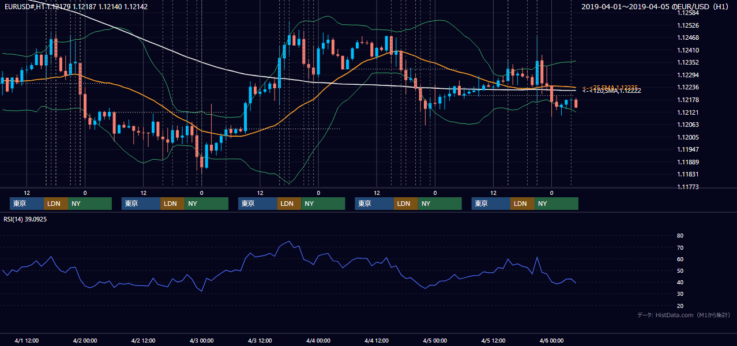Viewport: 737px width, 346px height.
Task: Click the 4/2 12:00 time axis label
Action: pyautogui.click(x=143, y=340)
